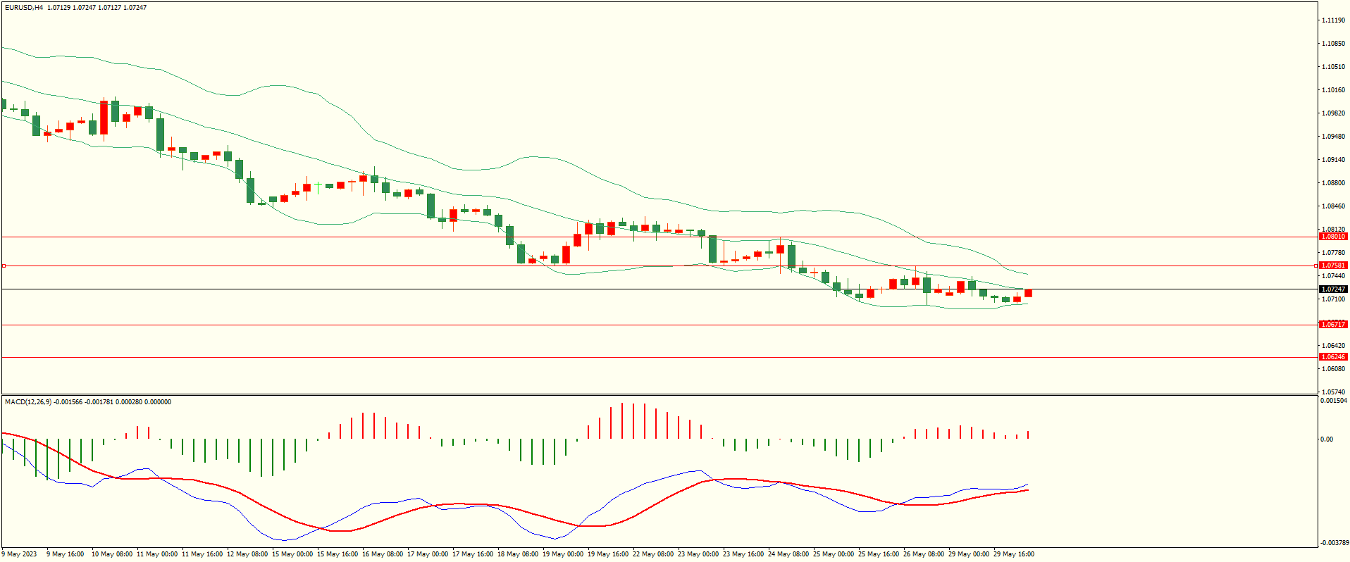
Task: Click the 18 May 08:00 time label
Action: pyautogui.click(x=518, y=554)
